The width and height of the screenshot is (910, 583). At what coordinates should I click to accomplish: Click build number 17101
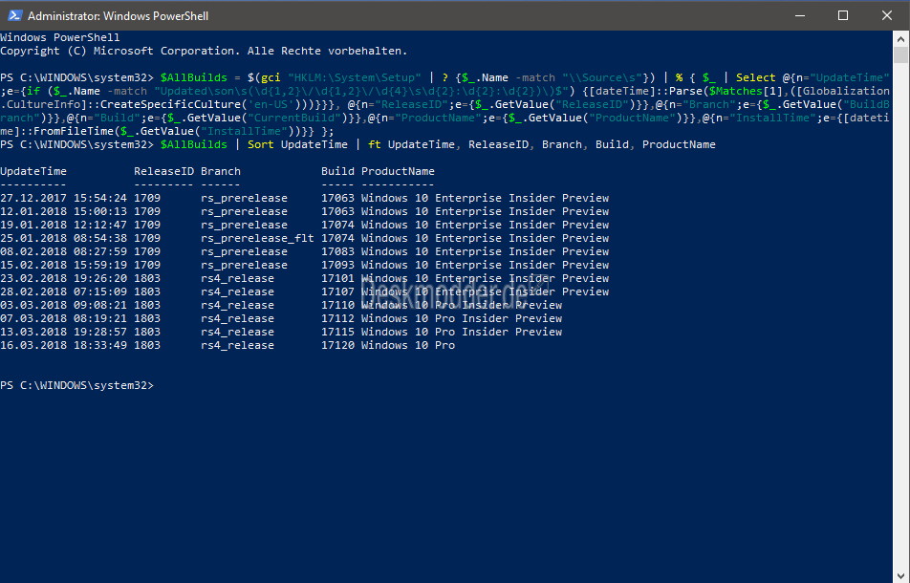click(337, 278)
